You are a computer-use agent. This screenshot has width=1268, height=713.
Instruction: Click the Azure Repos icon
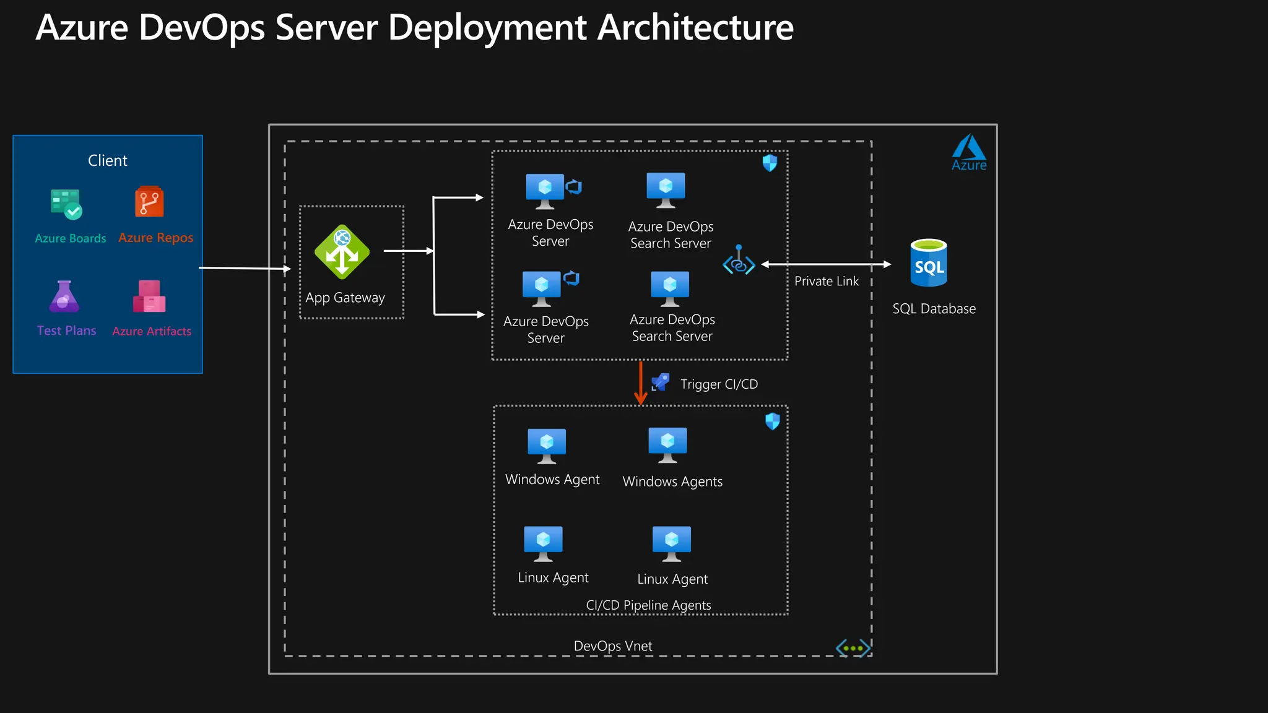[x=149, y=202]
